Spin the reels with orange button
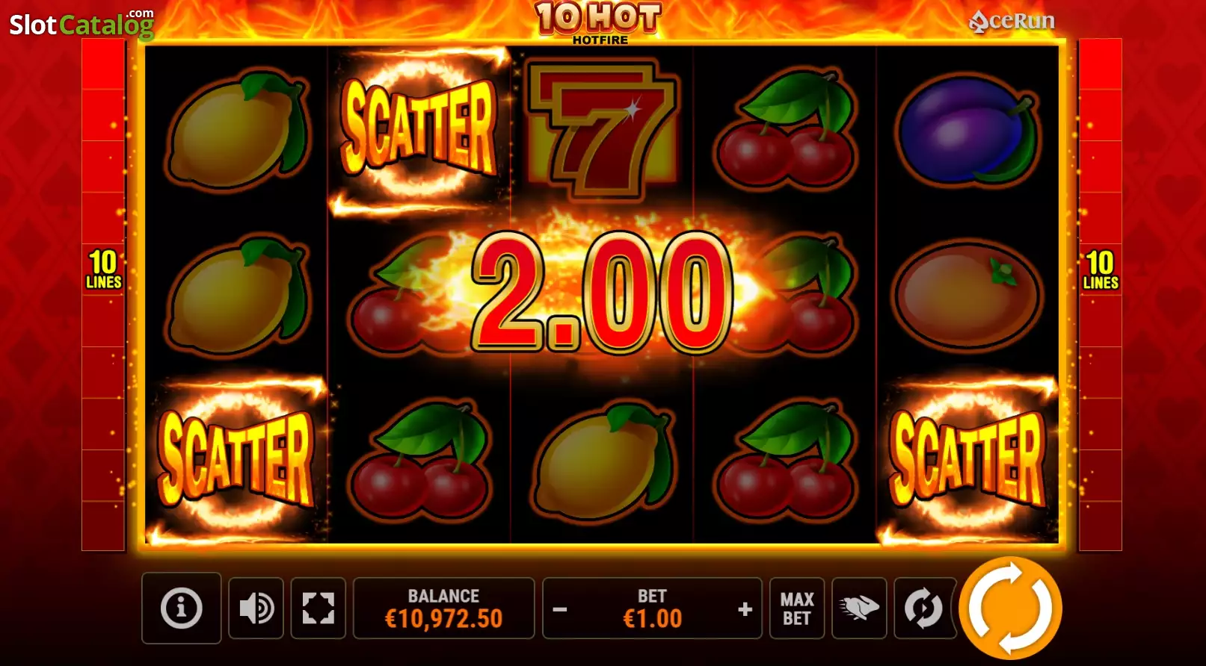The width and height of the screenshot is (1206, 666). click(1010, 608)
